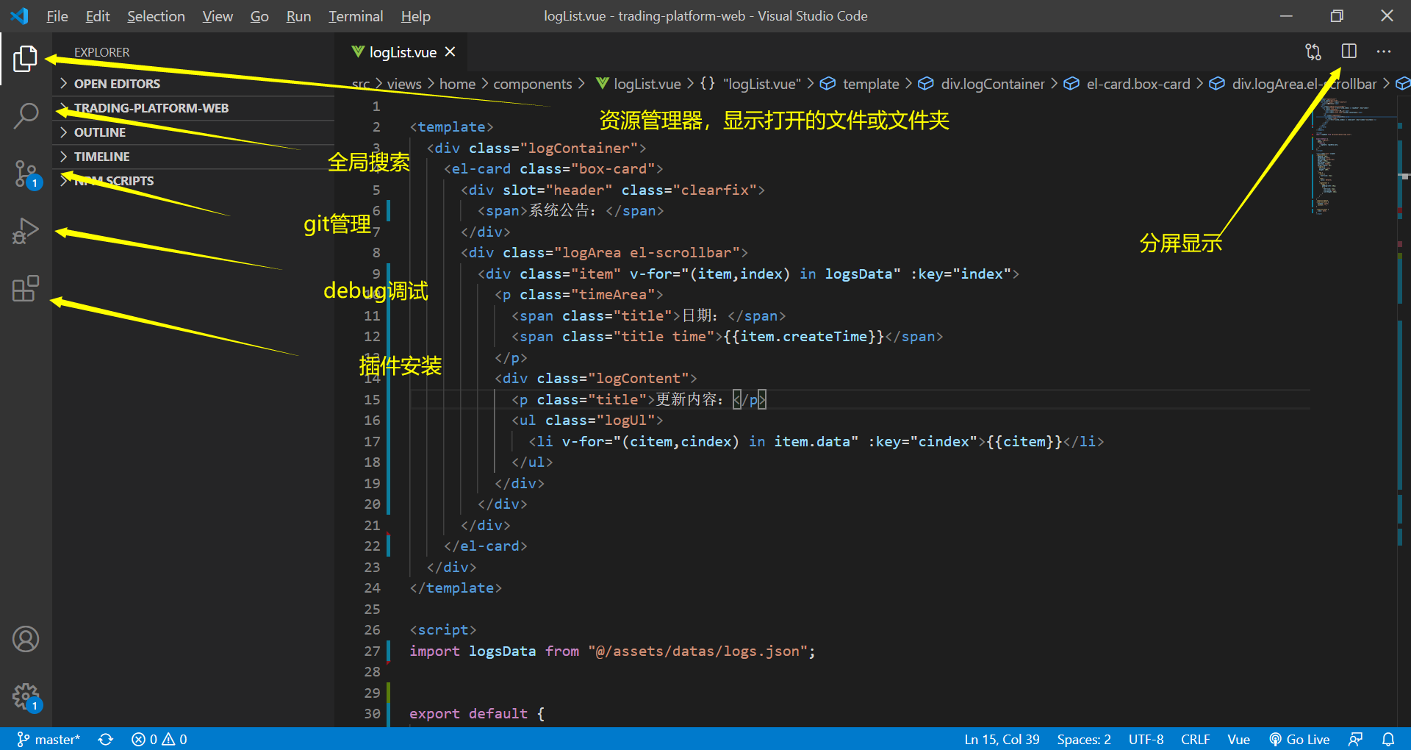Click the VS Code logo icon
The image size is (1411, 750).
(19, 15)
